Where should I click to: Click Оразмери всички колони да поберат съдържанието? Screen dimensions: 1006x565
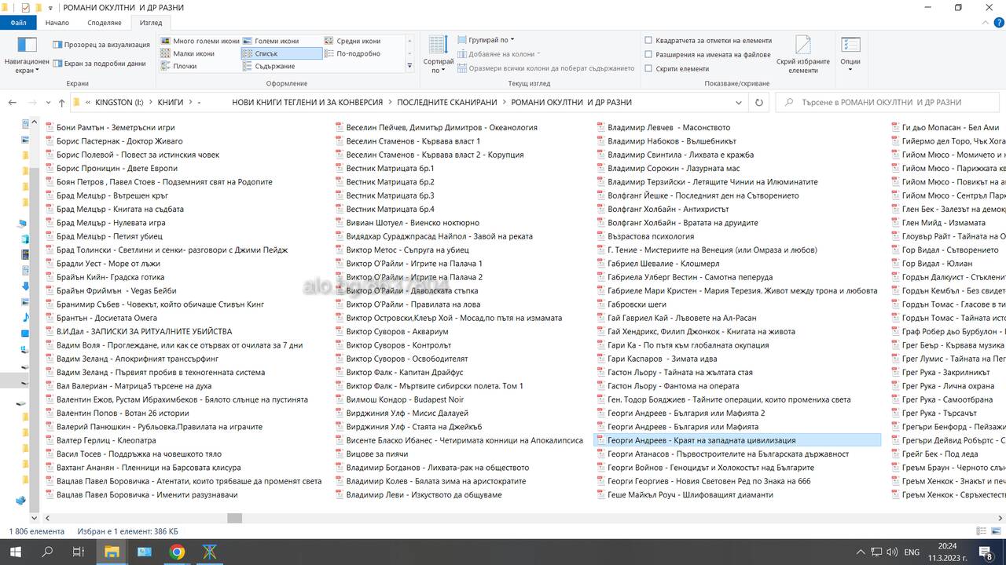pyautogui.click(x=545, y=68)
